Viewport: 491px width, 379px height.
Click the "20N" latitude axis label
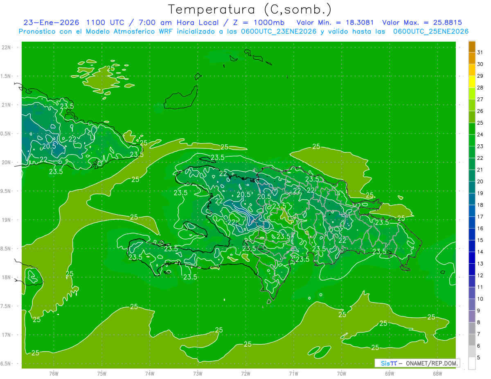pyautogui.click(x=7, y=162)
